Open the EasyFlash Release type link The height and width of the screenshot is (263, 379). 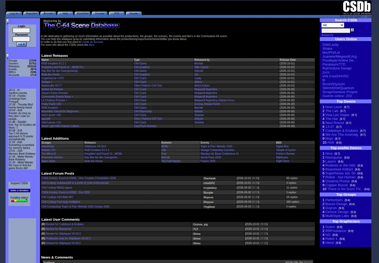(x=145, y=126)
